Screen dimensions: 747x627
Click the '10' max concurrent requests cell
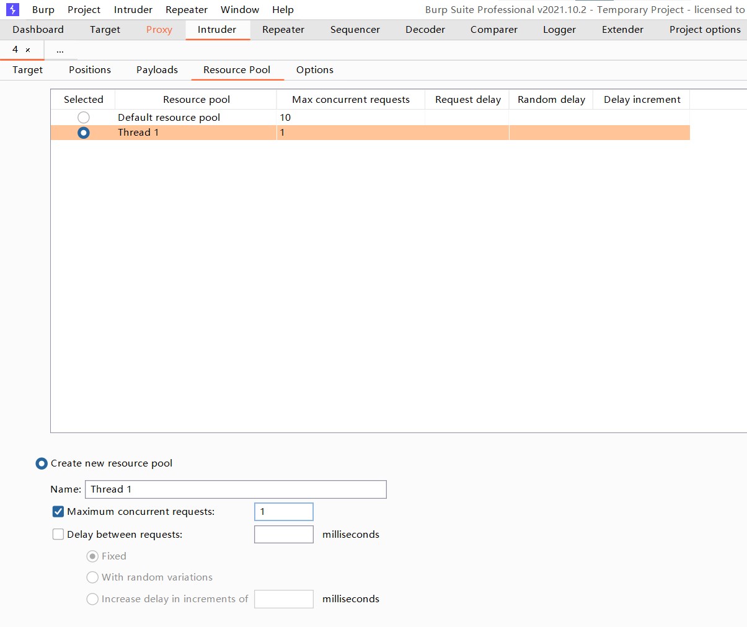[351, 118]
